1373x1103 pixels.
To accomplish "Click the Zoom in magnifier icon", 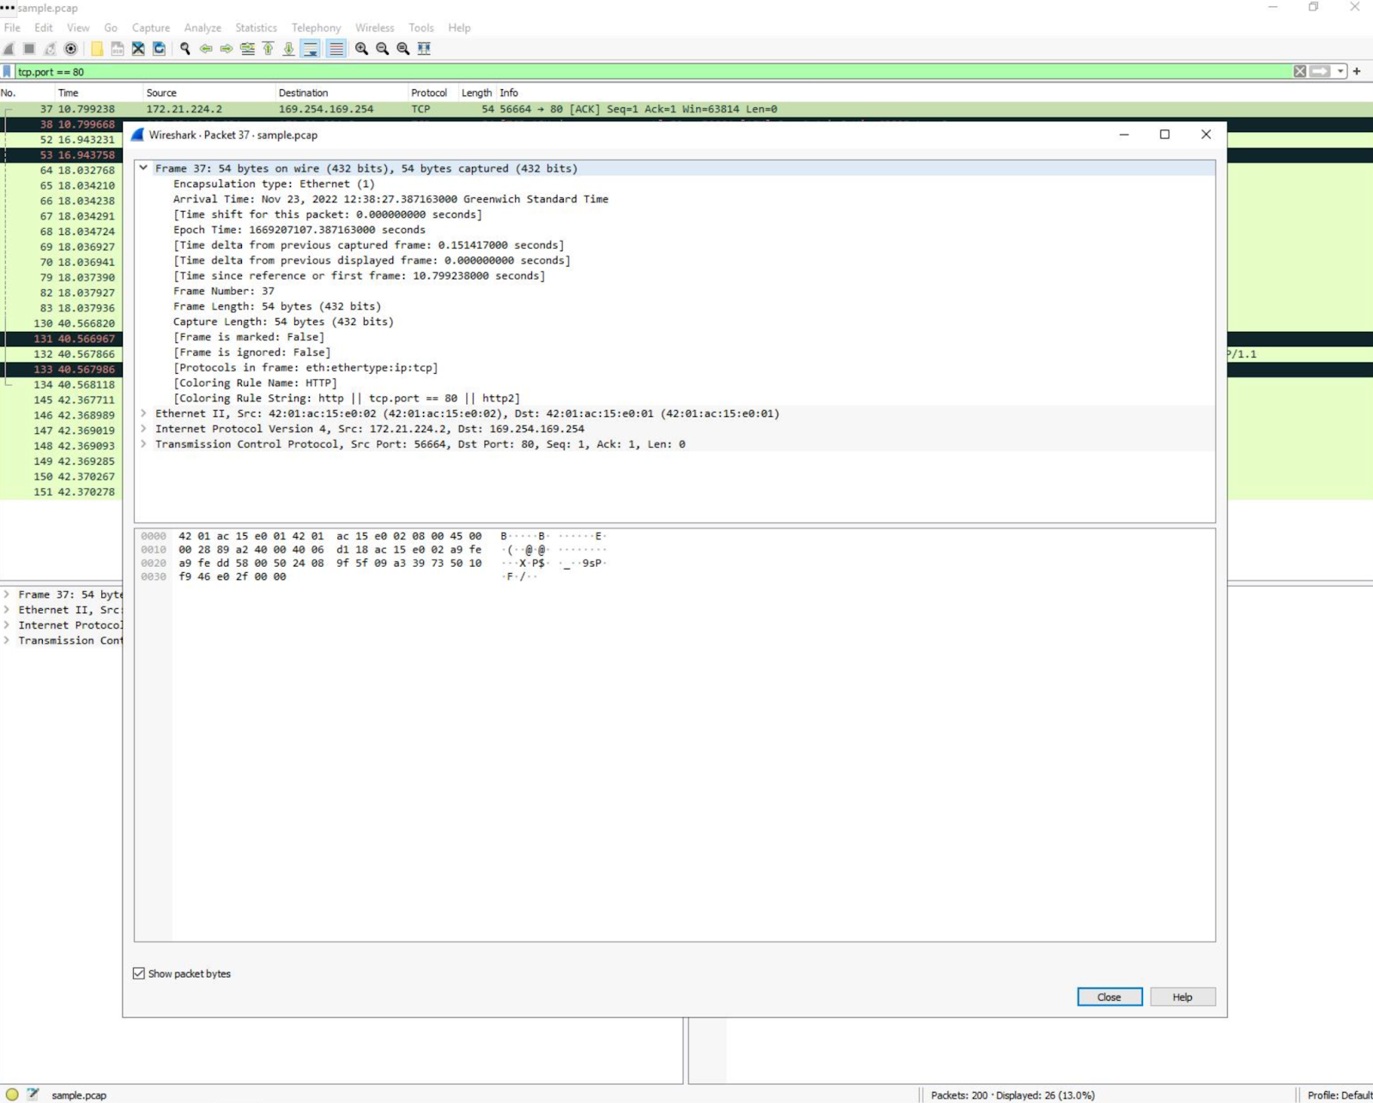I will 361,49.
